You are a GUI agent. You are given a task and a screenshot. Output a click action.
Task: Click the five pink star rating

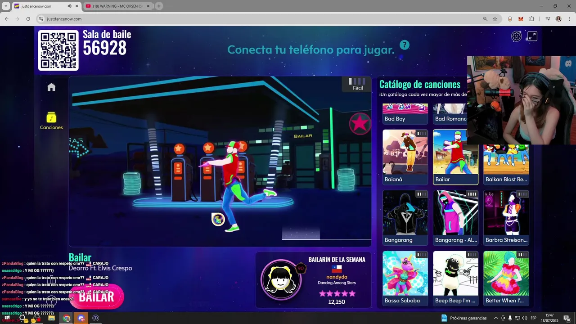(337, 293)
